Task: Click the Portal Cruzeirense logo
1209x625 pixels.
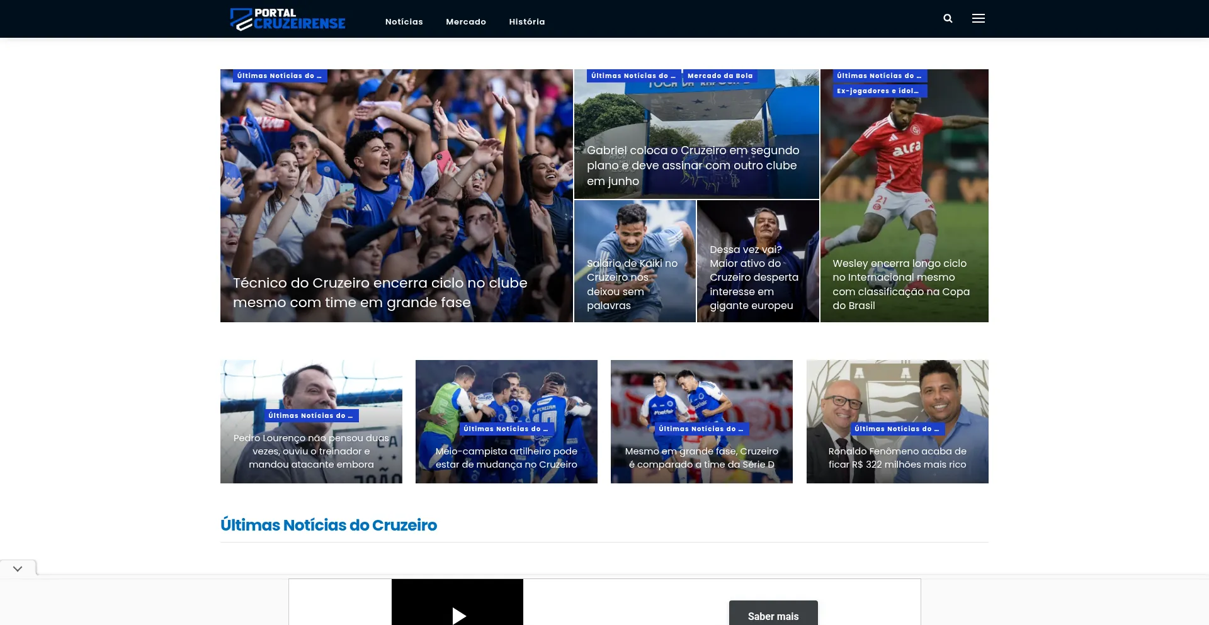Action: pos(288,19)
